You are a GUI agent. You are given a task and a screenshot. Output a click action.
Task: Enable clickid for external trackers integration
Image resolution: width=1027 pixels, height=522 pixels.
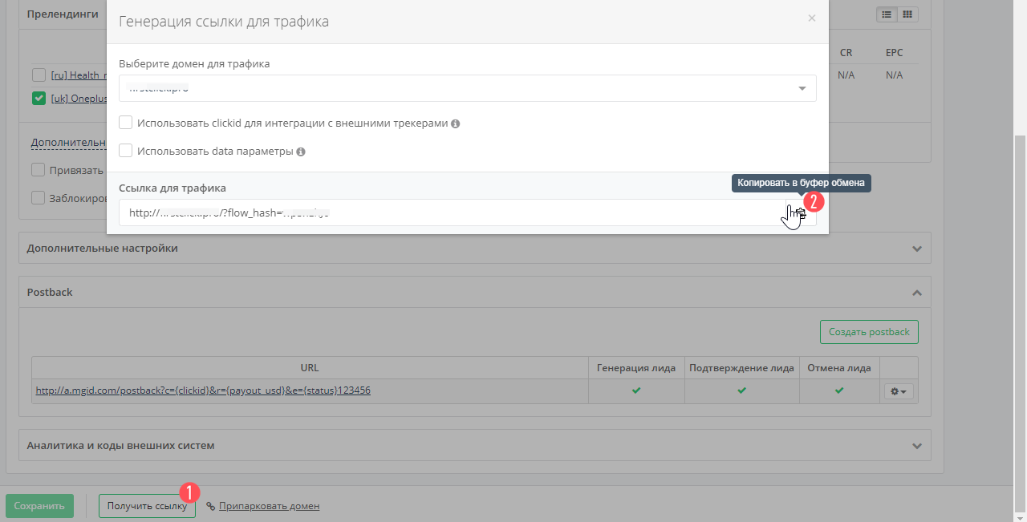125,123
